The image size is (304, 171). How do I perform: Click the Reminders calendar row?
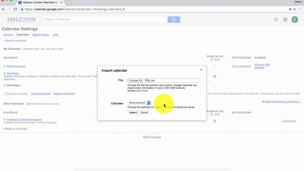[14, 85]
